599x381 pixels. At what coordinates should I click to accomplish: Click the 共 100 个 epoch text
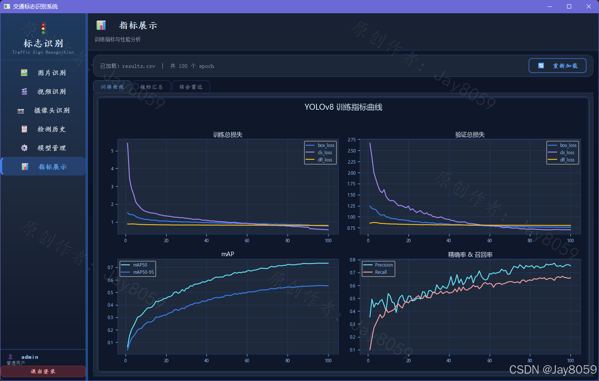[192, 66]
